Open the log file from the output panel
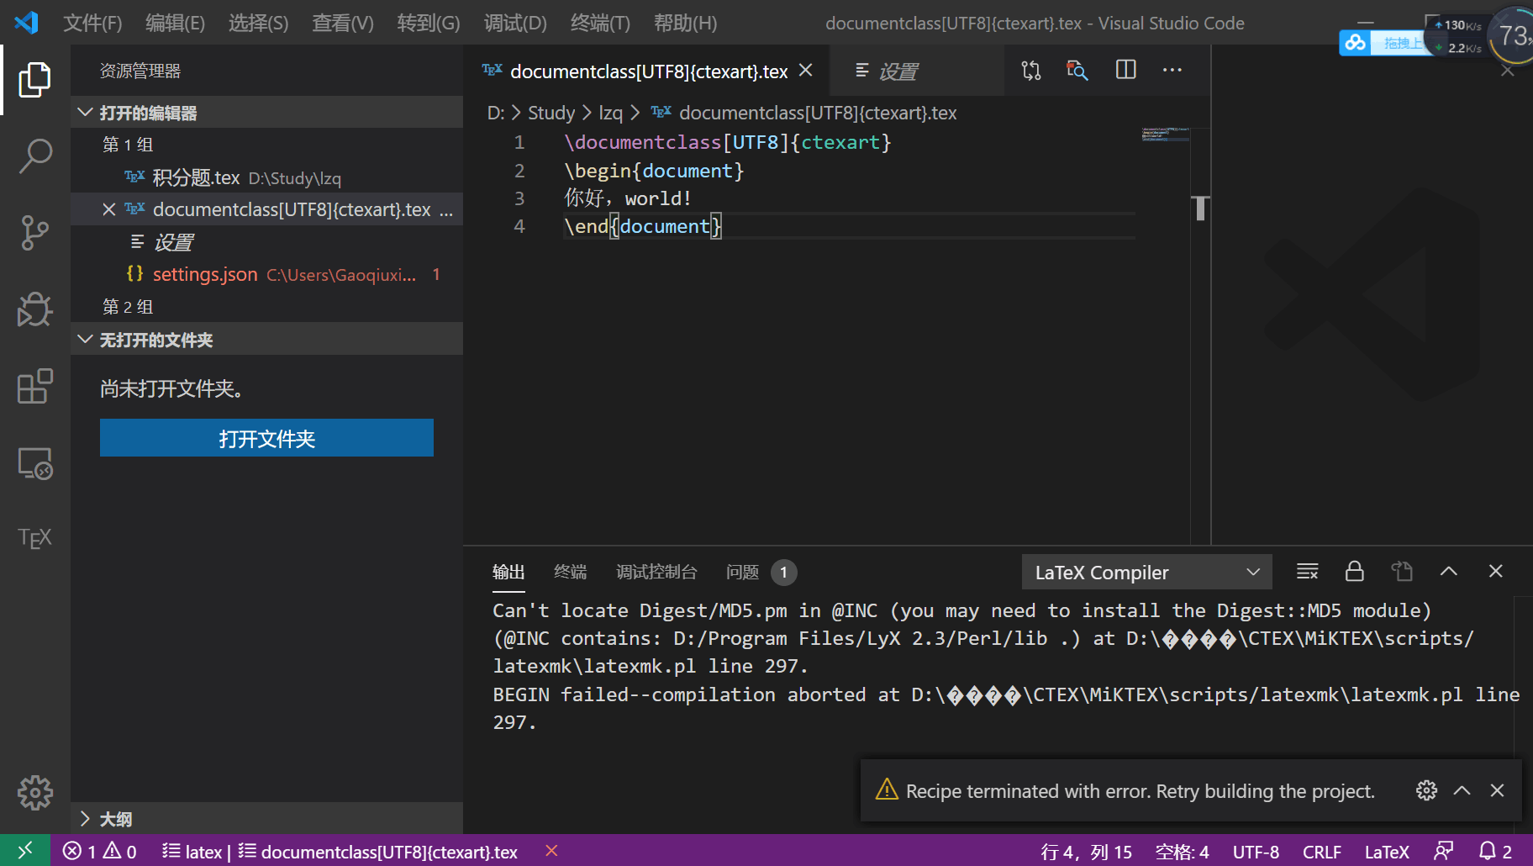The image size is (1533, 866). pos(1401,571)
